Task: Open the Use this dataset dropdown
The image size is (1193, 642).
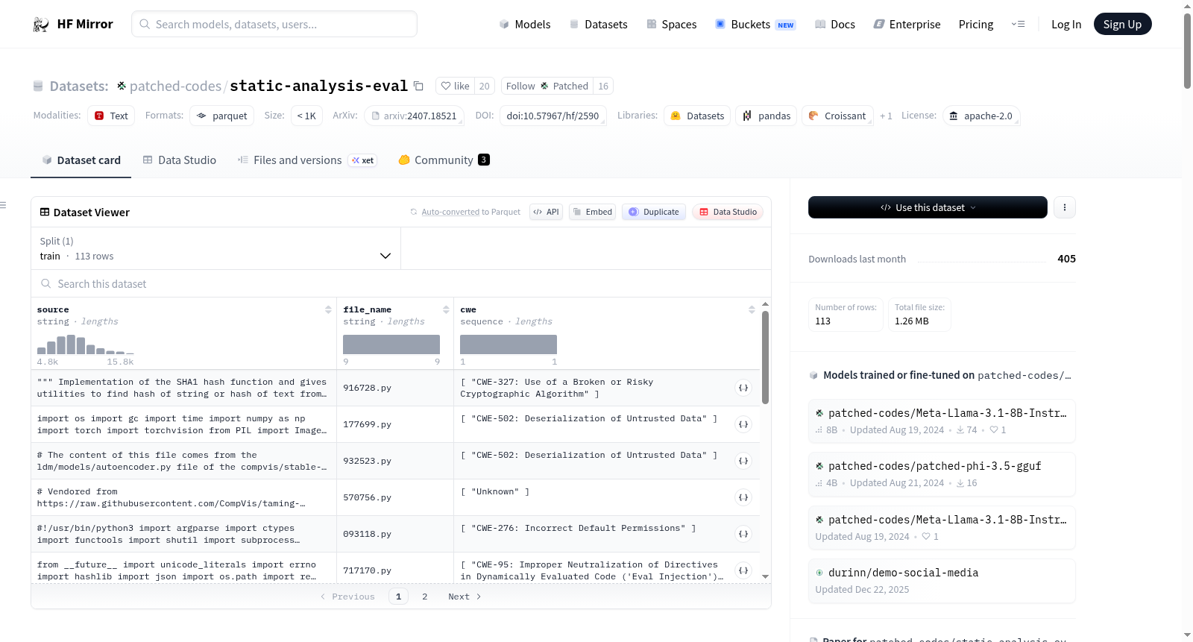Action: [x=928, y=207]
